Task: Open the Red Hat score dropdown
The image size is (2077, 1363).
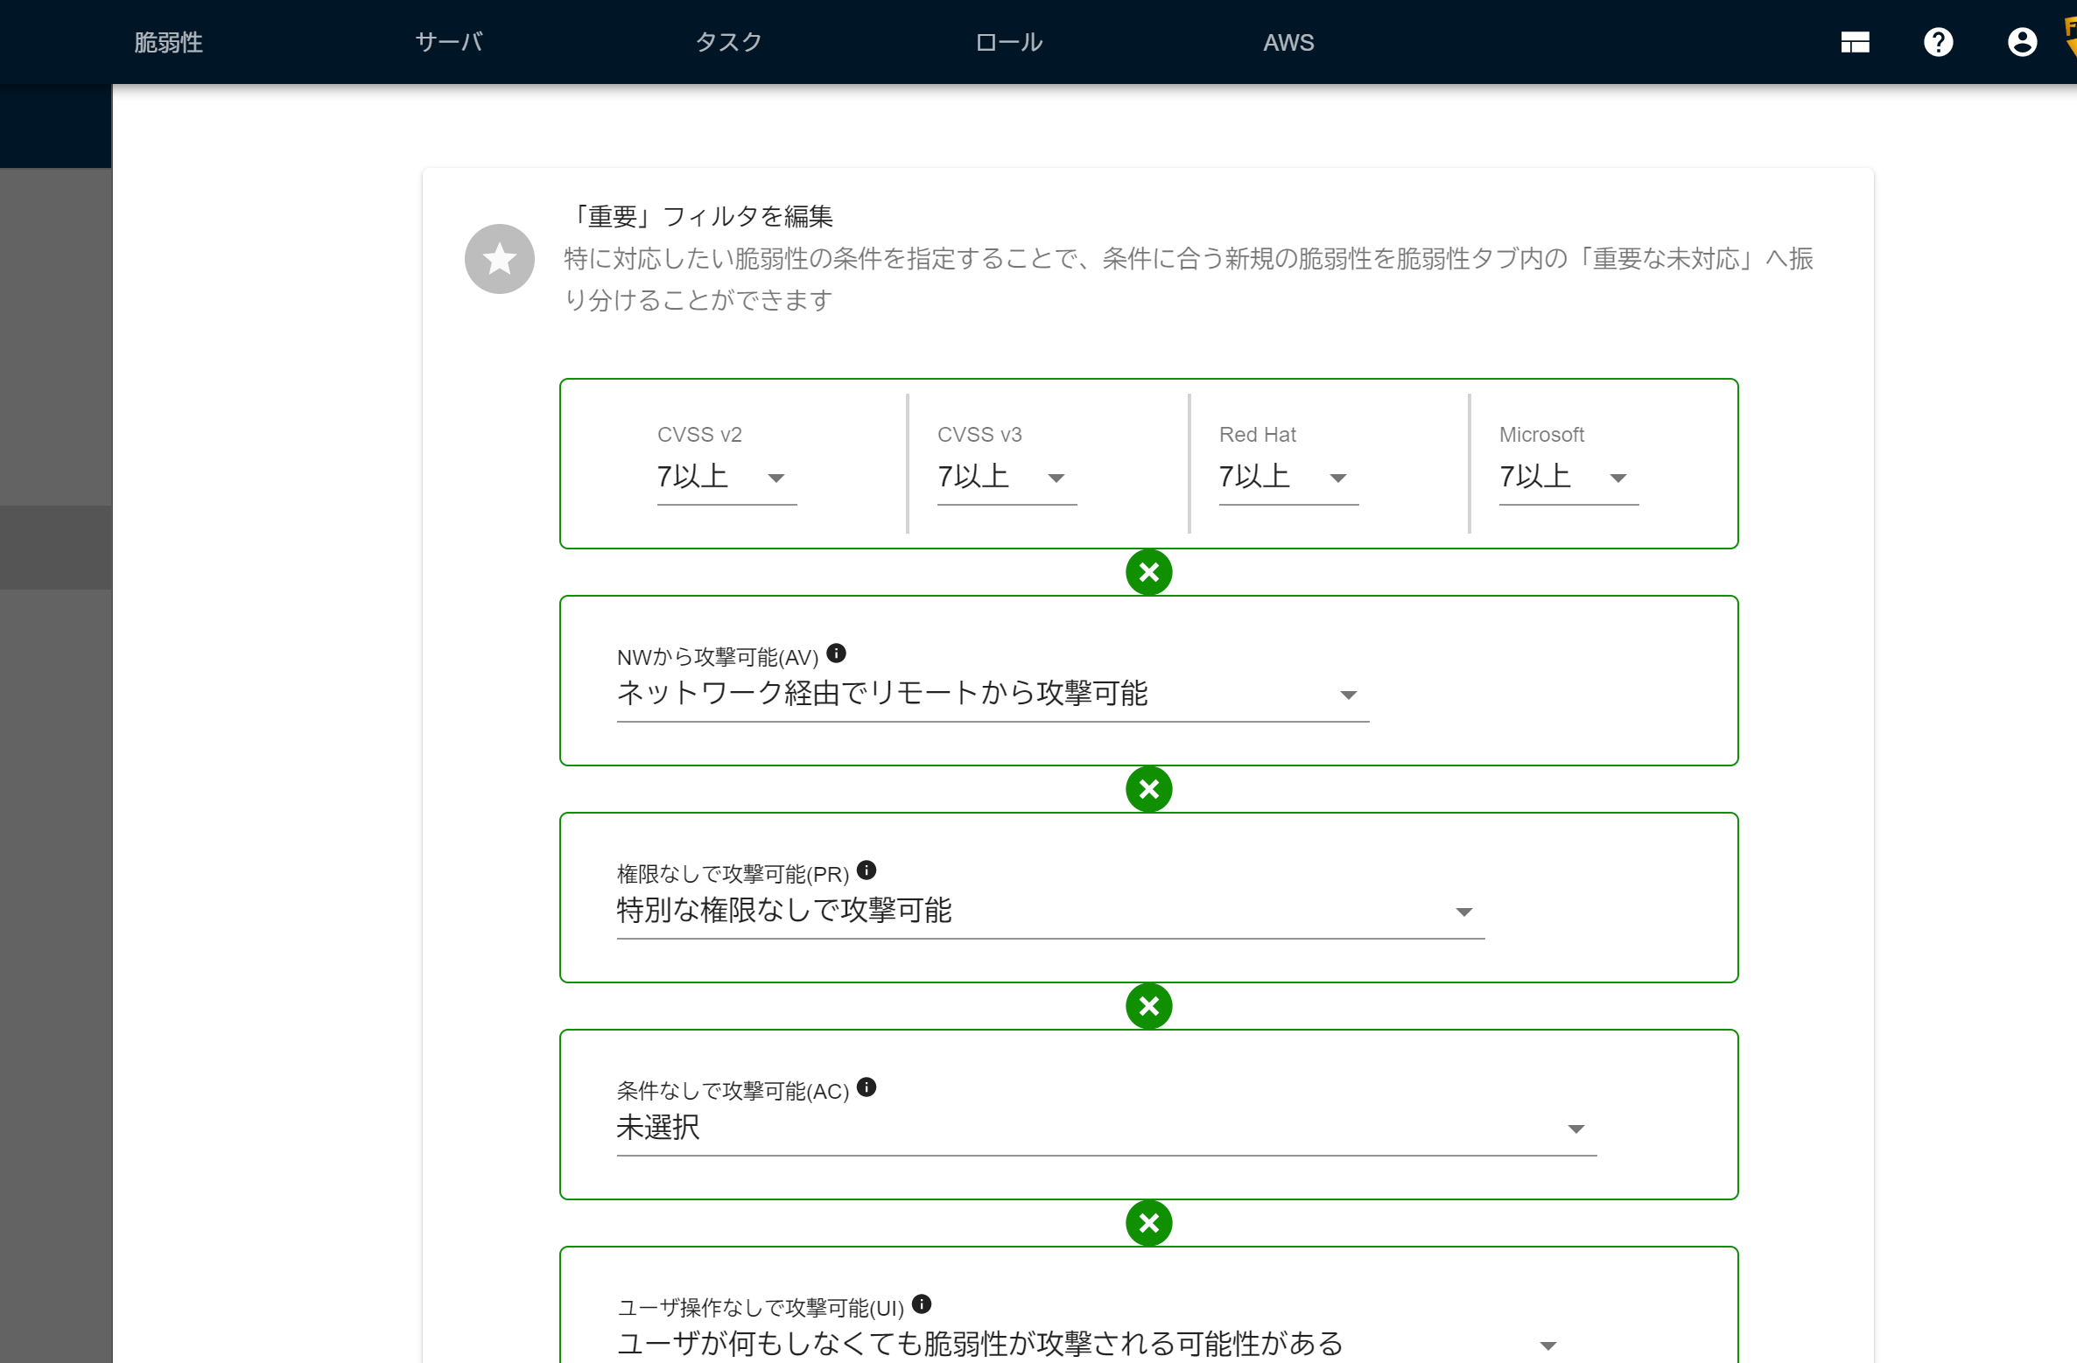Action: [1288, 478]
